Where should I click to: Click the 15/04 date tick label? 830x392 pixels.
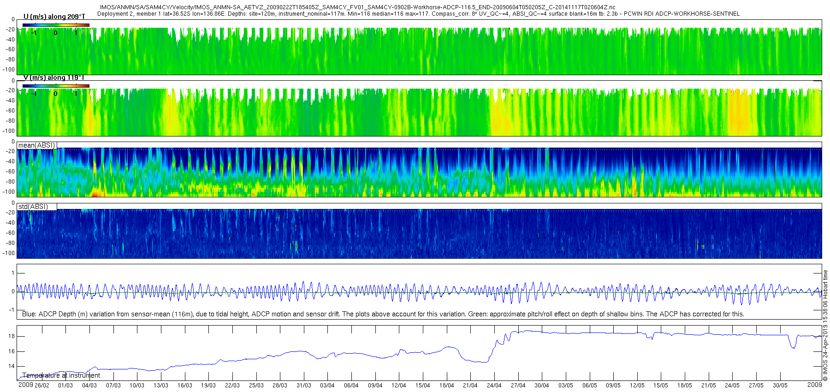(423, 385)
